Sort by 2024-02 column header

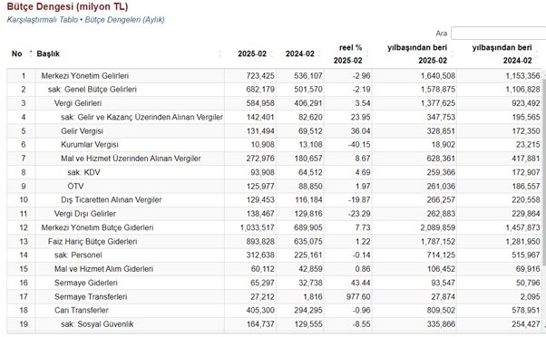click(x=300, y=54)
